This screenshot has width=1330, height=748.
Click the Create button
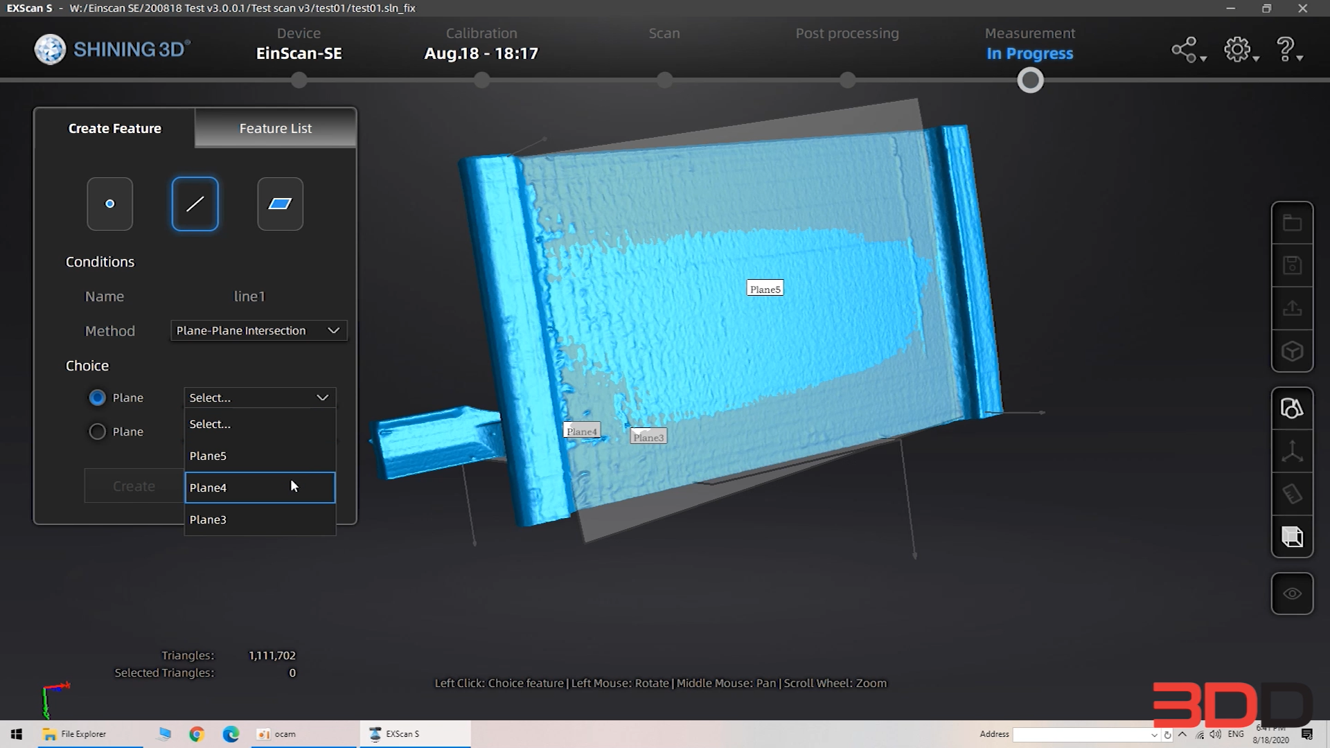point(134,486)
